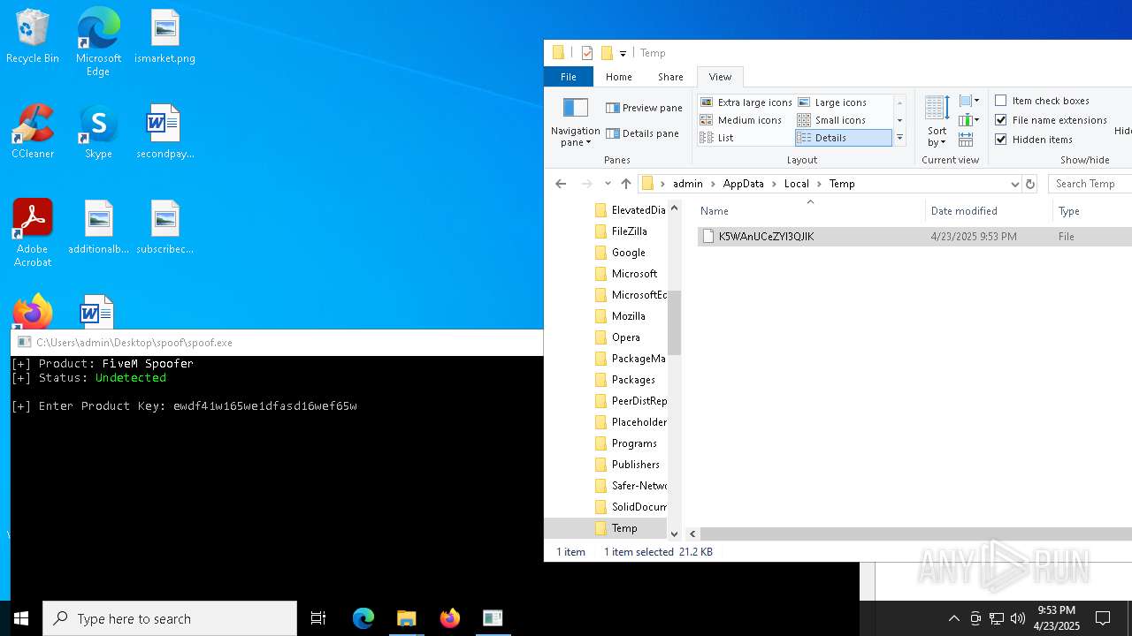
Task: Select the secondpay Word document icon
Action: point(164,132)
